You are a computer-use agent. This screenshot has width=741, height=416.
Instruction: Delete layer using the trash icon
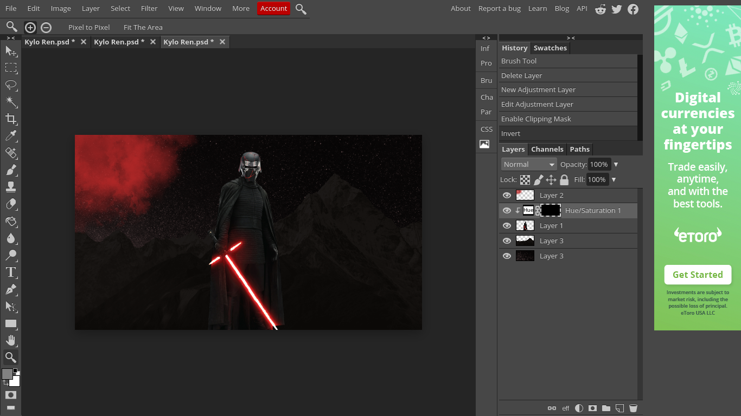pos(633,408)
